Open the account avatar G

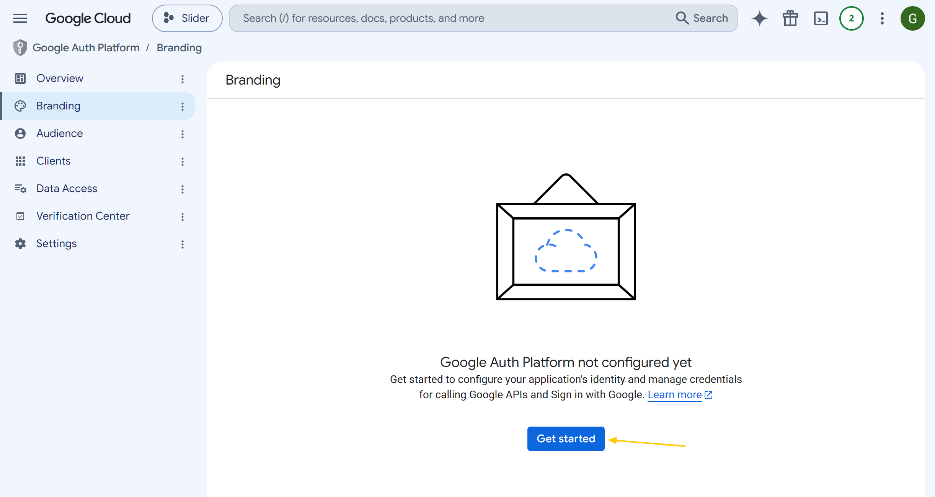point(913,18)
